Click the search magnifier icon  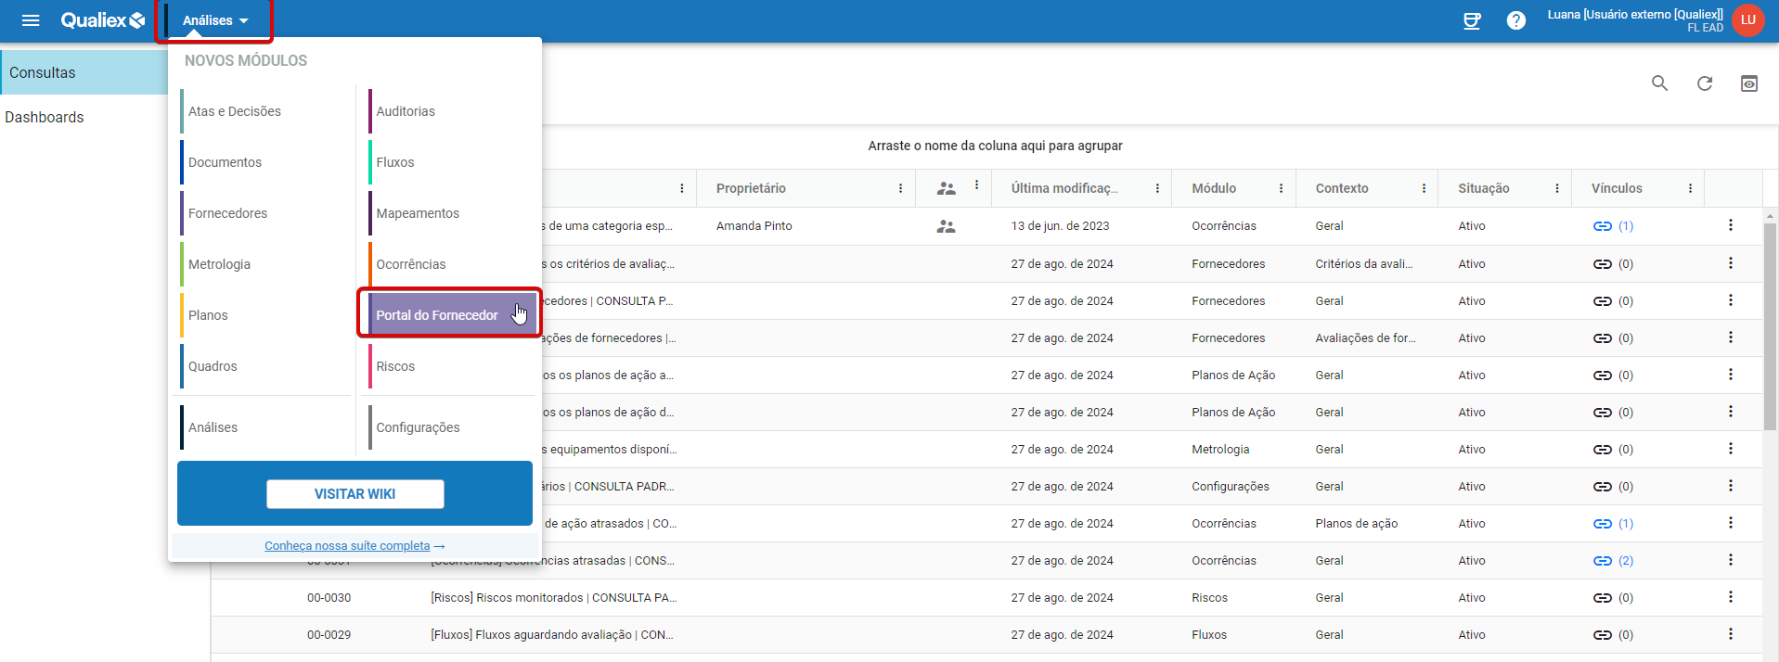tap(1660, 83)
